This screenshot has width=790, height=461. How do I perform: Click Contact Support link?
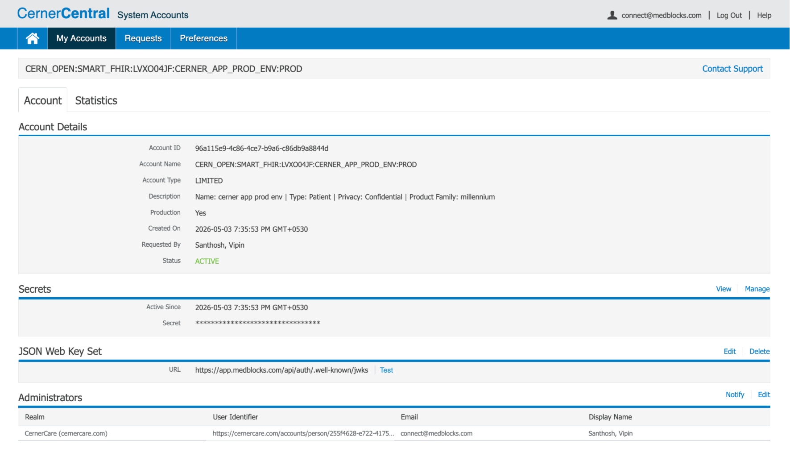(732, 69)
